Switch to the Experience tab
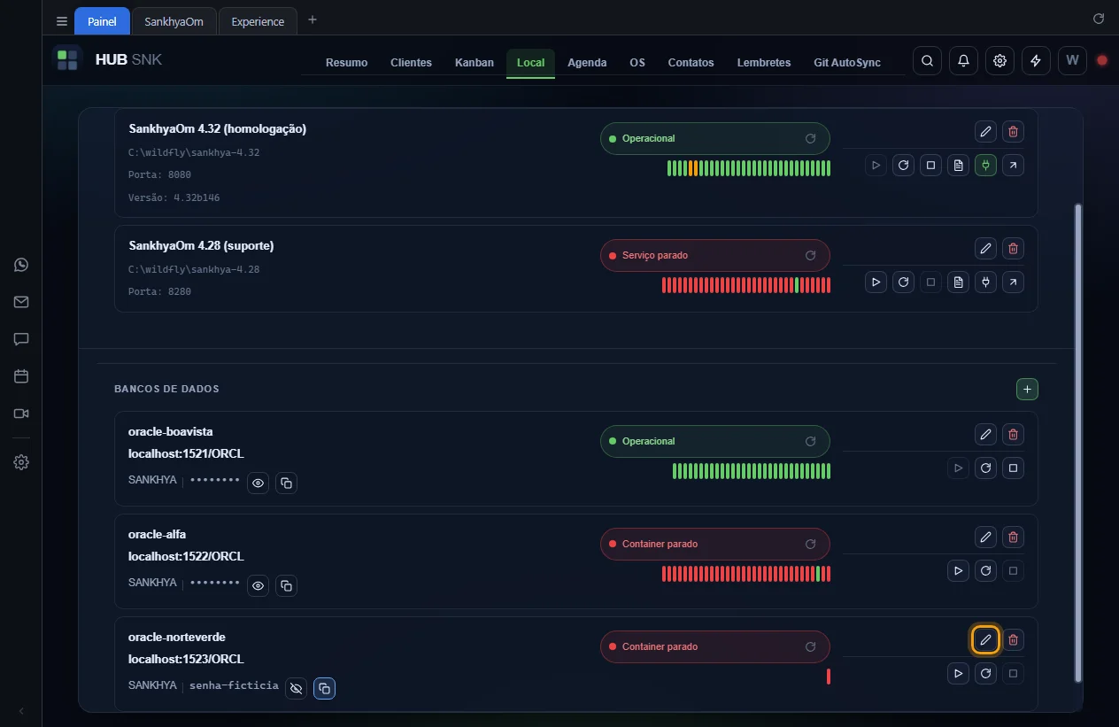 click(x=258, y=21)
